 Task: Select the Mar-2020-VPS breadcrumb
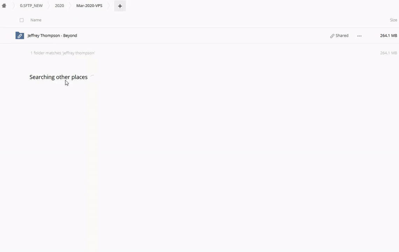click(89, 6)
